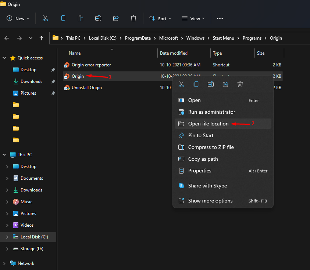
Task: Select Music in the This PC tree
Action: [26, 202]
